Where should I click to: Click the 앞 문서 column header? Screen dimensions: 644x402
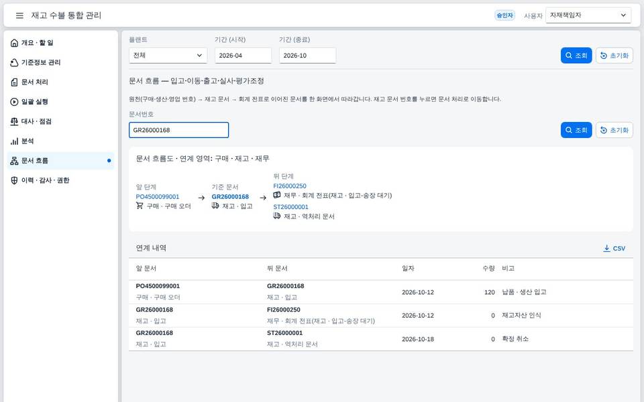[146, 268]
